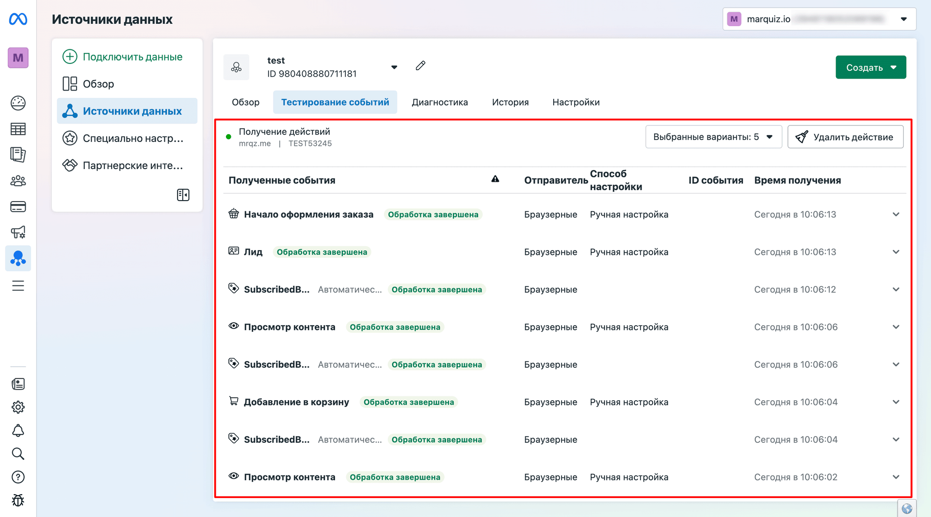The image size is (931, 517).
Task: Open the Настройки tab
Action: pos(576,102)
